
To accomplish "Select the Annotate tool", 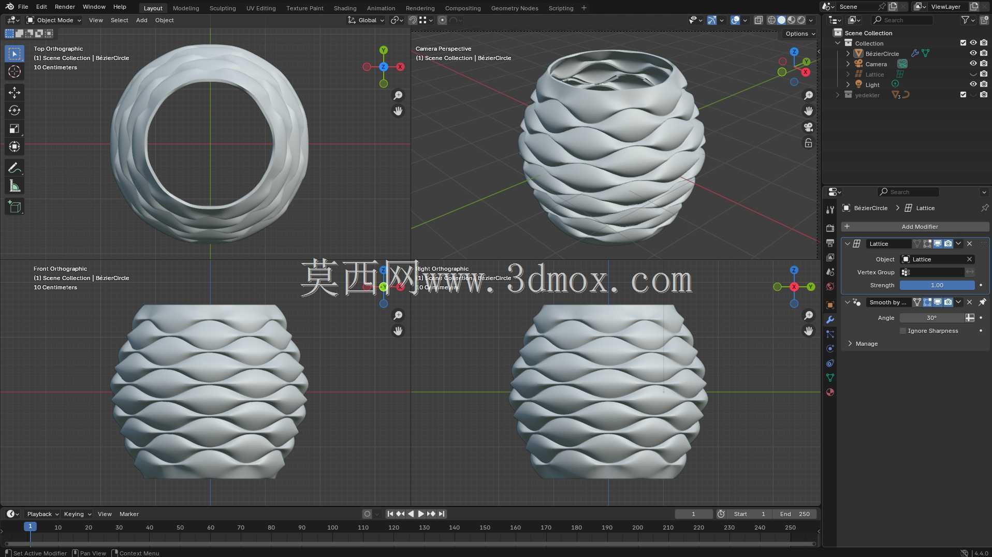I will click(14, 168).
